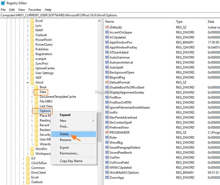This screenshot has height=185, width=220.
Task: Expand the Excel key under 16.0
Action: pyautogui.click(x=28, y=21)
